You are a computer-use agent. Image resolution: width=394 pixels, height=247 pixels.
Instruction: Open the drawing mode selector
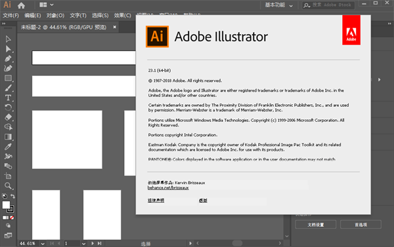click(8, 225)
